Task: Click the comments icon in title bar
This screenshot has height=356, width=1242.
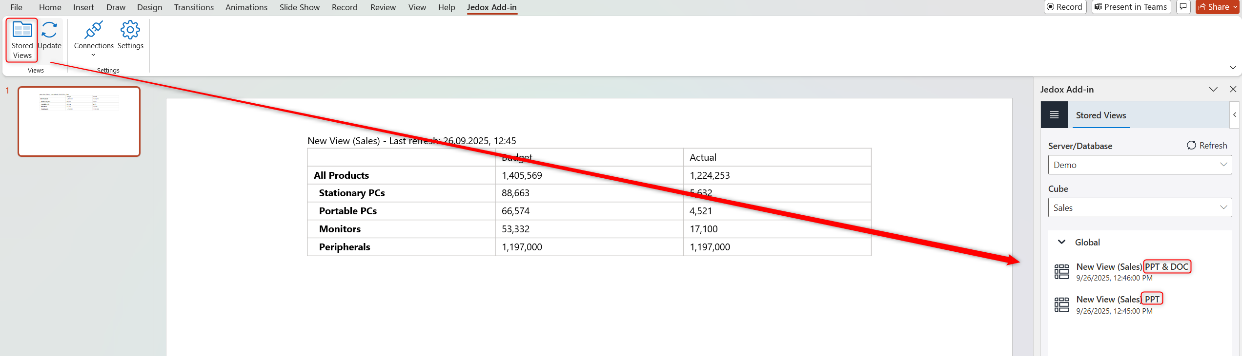Action: (1183, 7)
